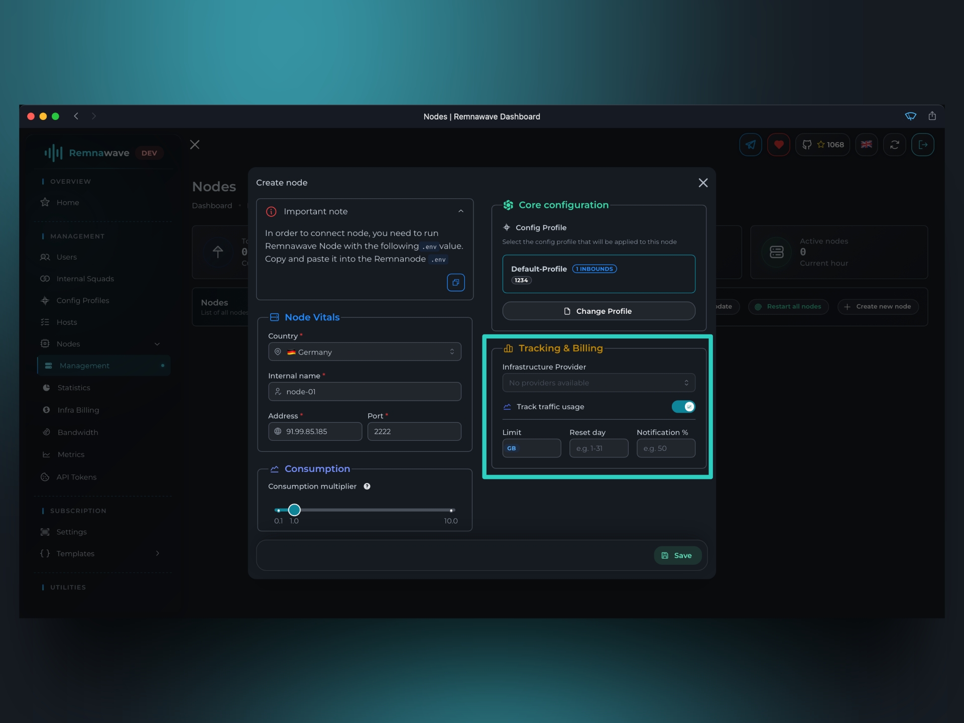
Task: Click the Consumption multiplier help icon
Action: [367, 486]
